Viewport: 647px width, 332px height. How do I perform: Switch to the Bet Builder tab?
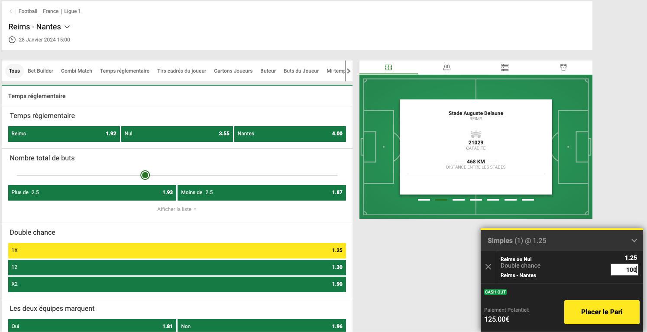pyautogui.click(x=40, y=71)
